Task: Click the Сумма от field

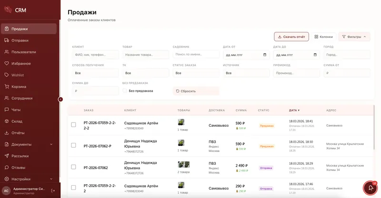Action: coord(347,73)
